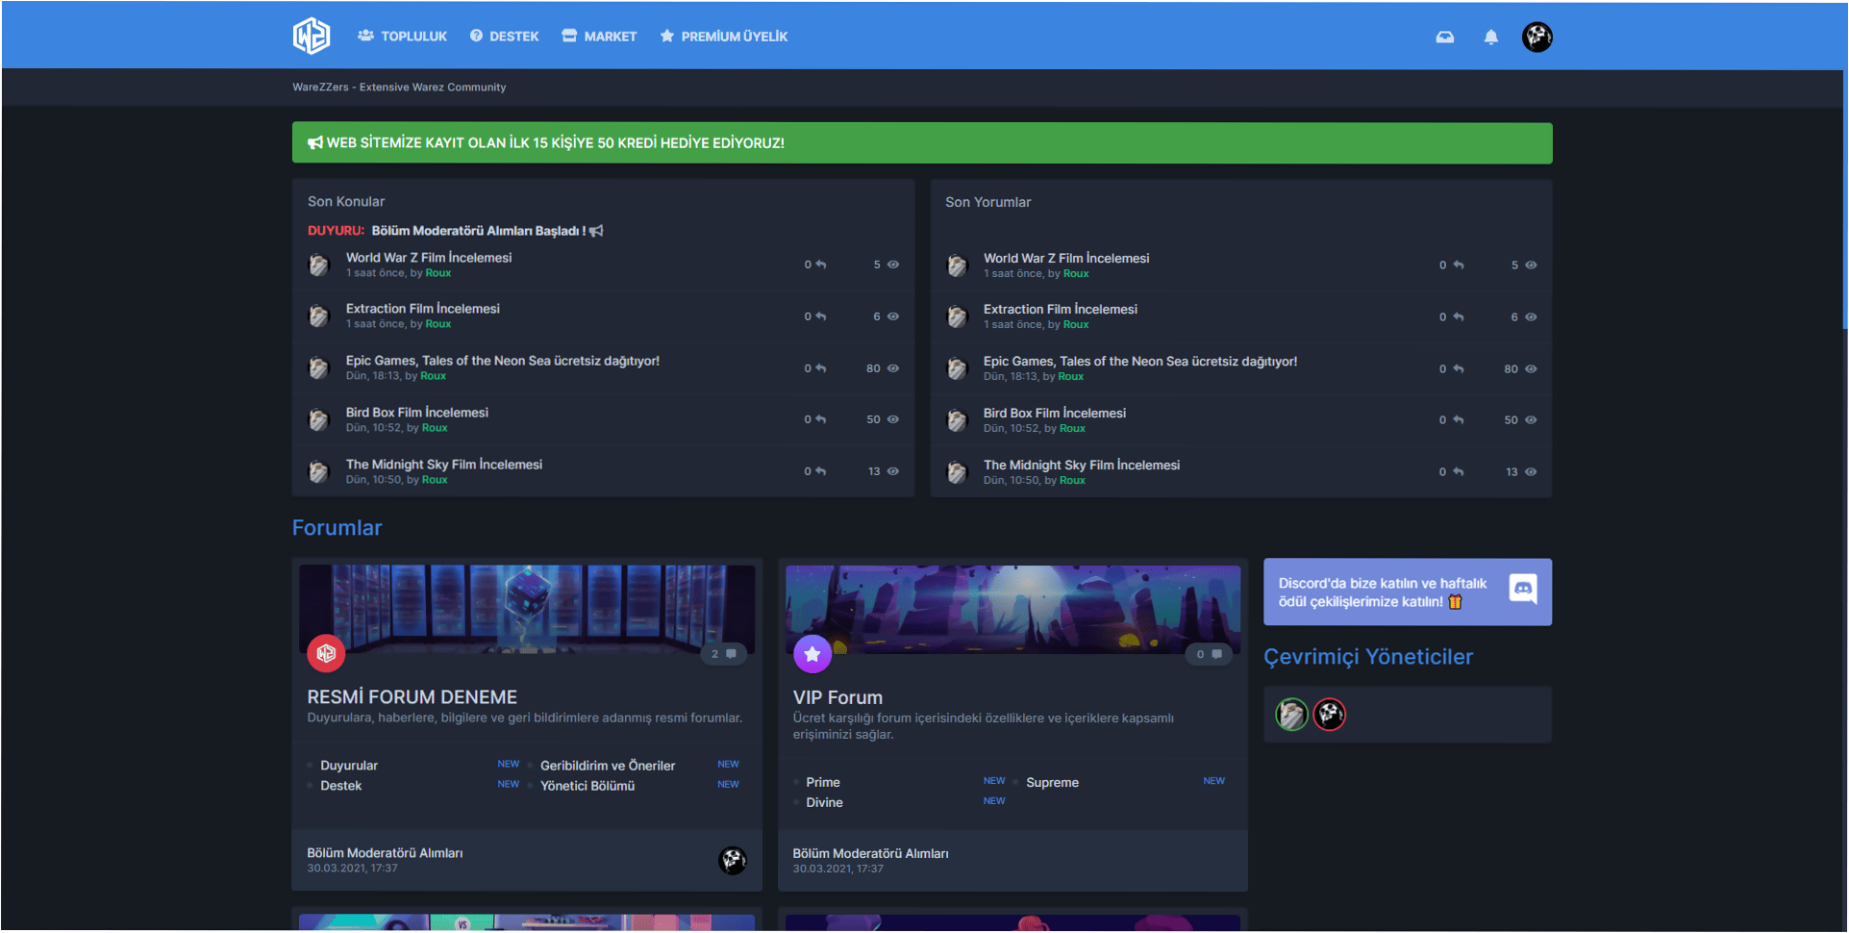Open World War Z topic in Son Konular

click(429, 258)
